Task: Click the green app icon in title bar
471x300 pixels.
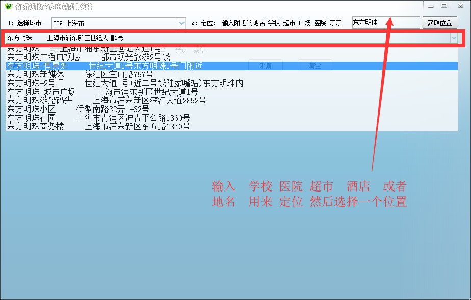Action: tap(8, 6)
